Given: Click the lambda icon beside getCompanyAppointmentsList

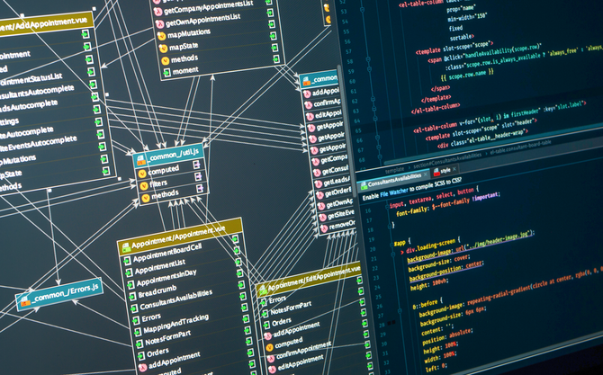Looking at the screenshot, I should [x=157, y=12].
